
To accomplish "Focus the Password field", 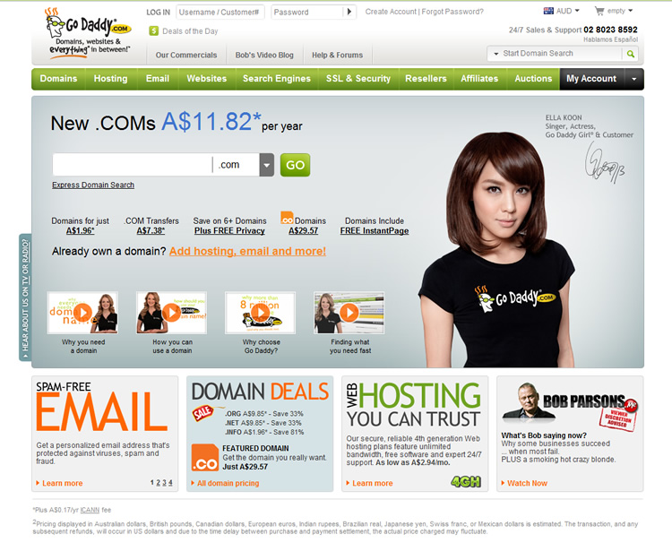I will 307,12.
